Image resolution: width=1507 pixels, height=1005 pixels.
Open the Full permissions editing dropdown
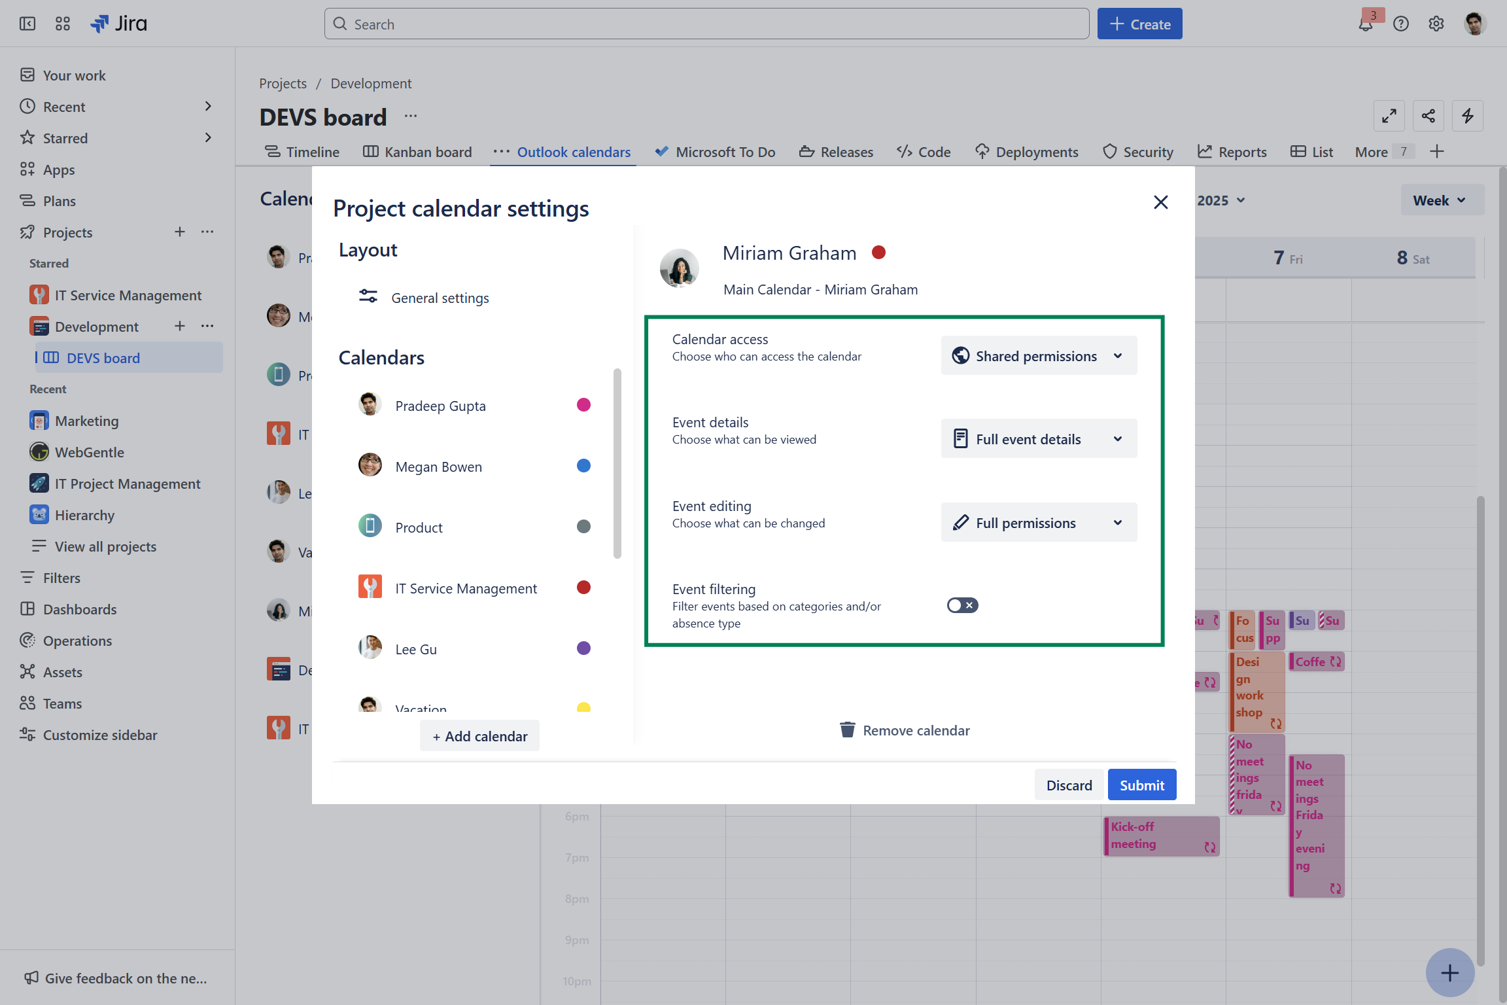click(x=1038, y=523)
